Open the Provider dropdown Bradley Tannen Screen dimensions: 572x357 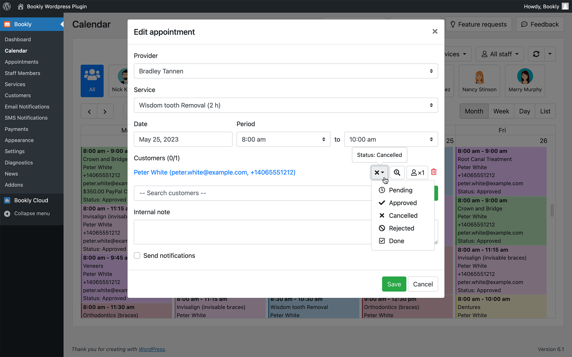pyautogui.click(x=286, y=71)
